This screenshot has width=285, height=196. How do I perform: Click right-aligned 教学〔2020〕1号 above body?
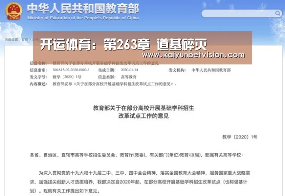[240, 137]
